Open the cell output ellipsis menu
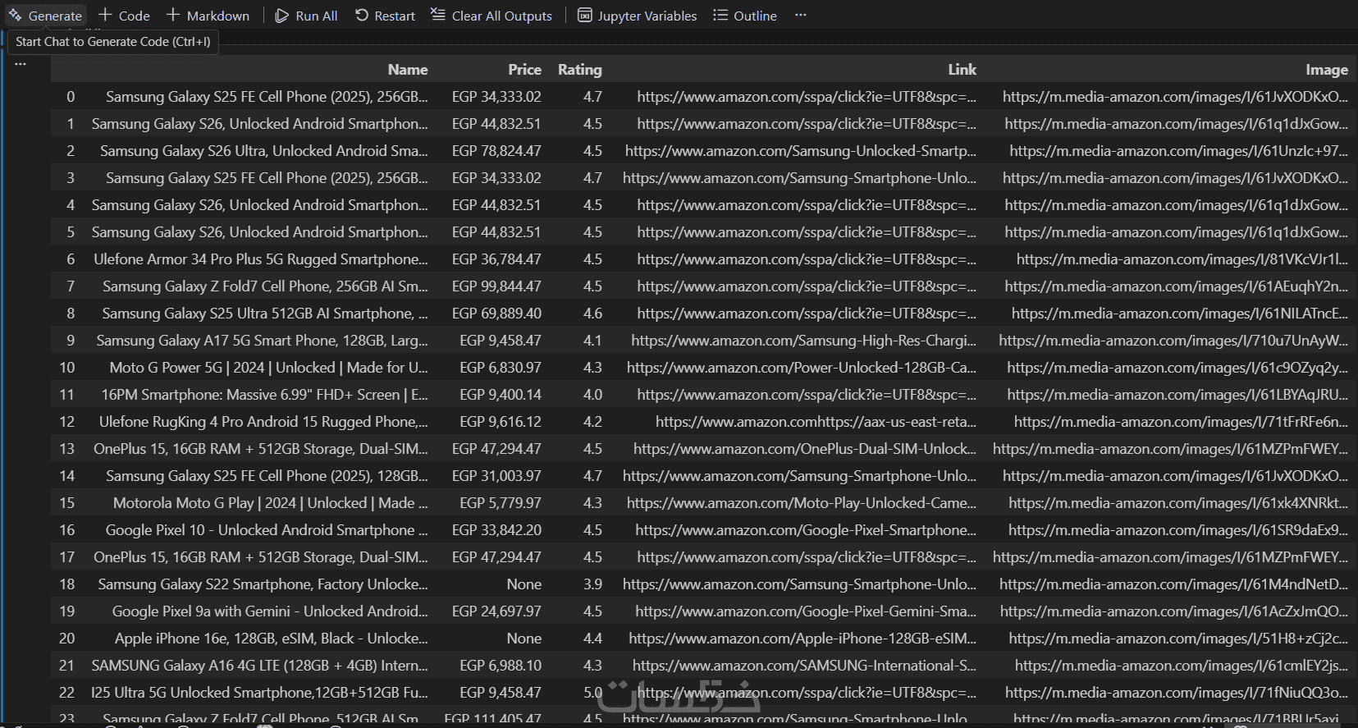This screenshot has width=1358, height=728. 21,64
